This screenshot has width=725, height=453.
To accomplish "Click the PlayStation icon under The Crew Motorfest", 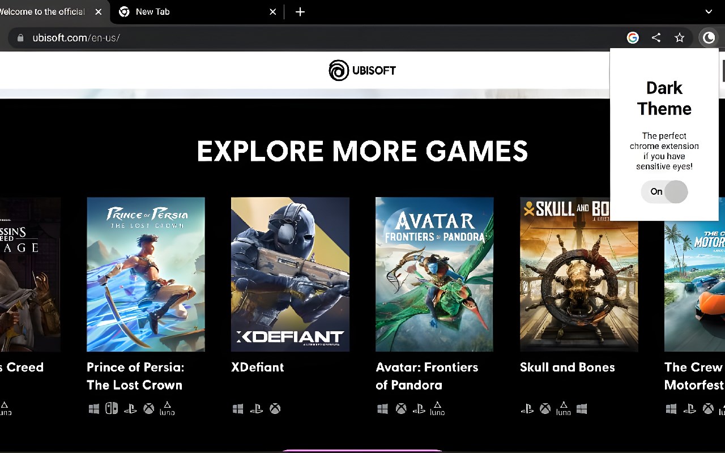I will [690, 409].
